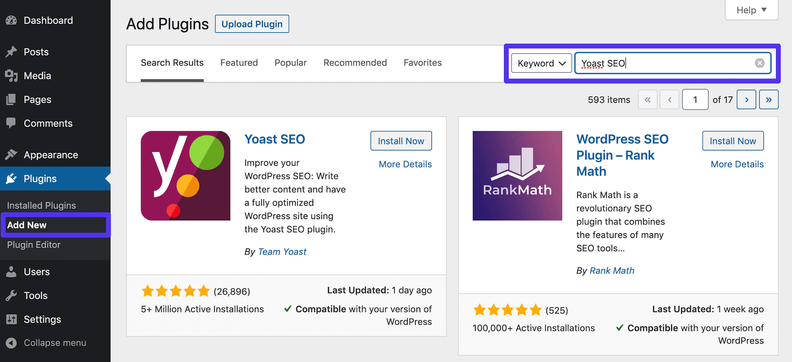Click the RankMath plugin thumbnail
The image size is (792, 362).
[517, 176]
